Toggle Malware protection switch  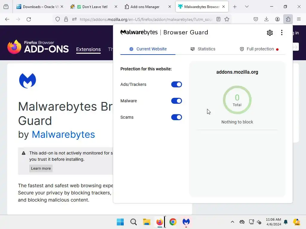click(x=176, y=101)
